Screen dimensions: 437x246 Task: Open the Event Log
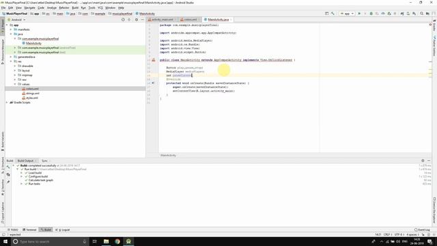click(x=422, y=230)
